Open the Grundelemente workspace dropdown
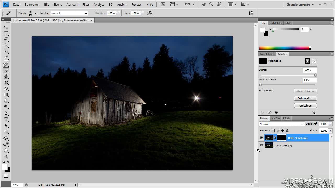This screenshot has height=188, width=335. point(301,4)
